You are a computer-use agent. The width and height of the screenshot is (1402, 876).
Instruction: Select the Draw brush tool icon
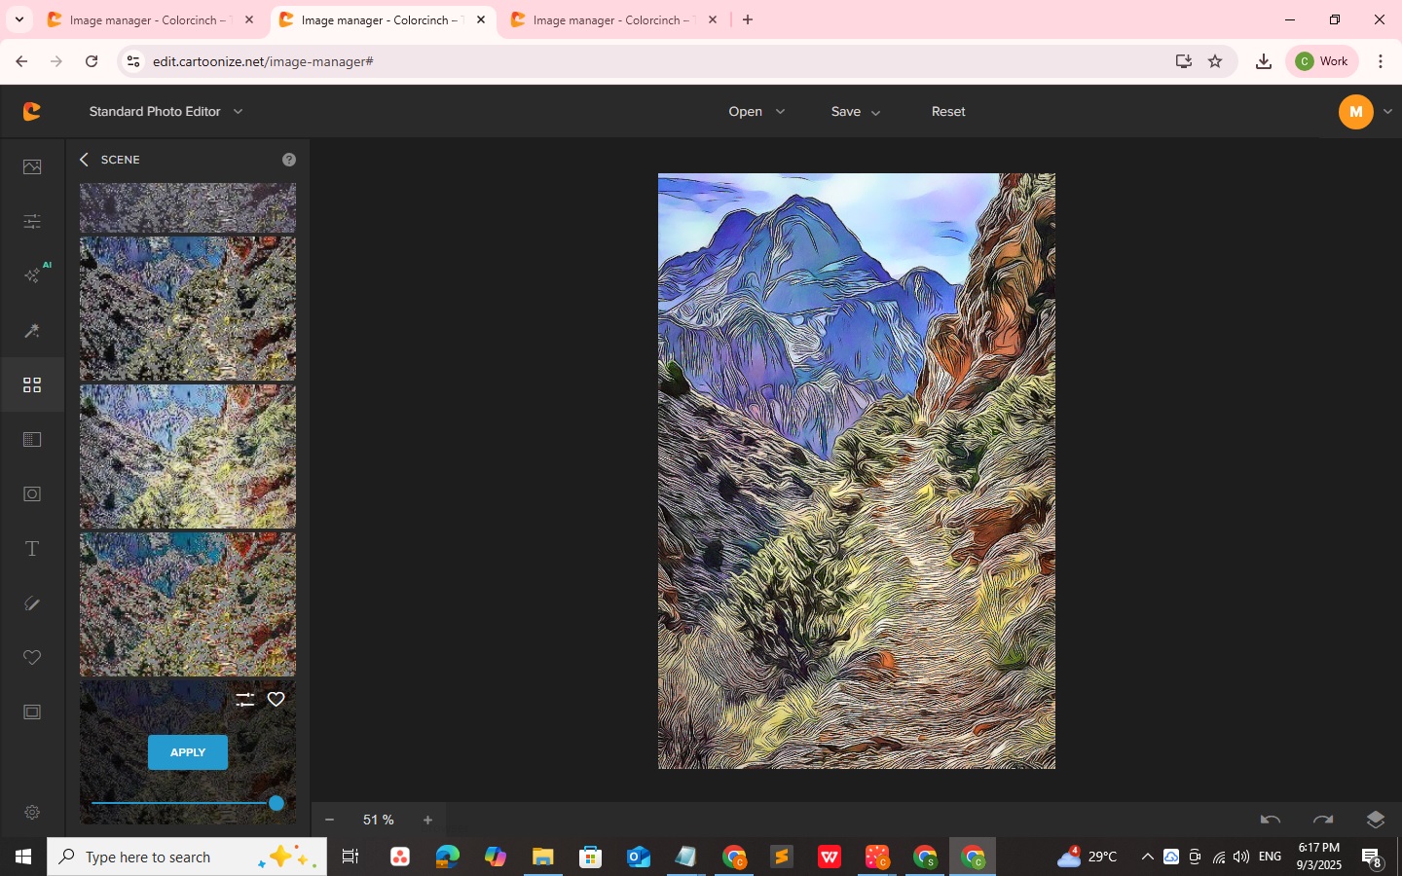click(32, 603)
